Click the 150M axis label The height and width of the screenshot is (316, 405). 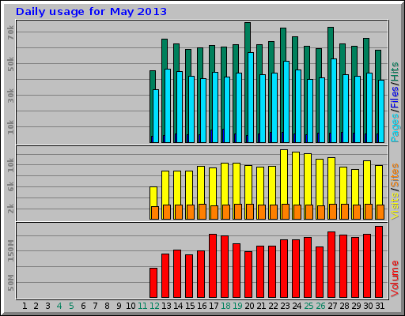[10, 250]
